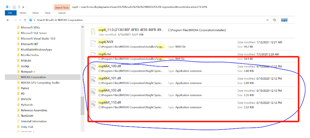Click the cupti64_110.dll gear file icon

93,104
